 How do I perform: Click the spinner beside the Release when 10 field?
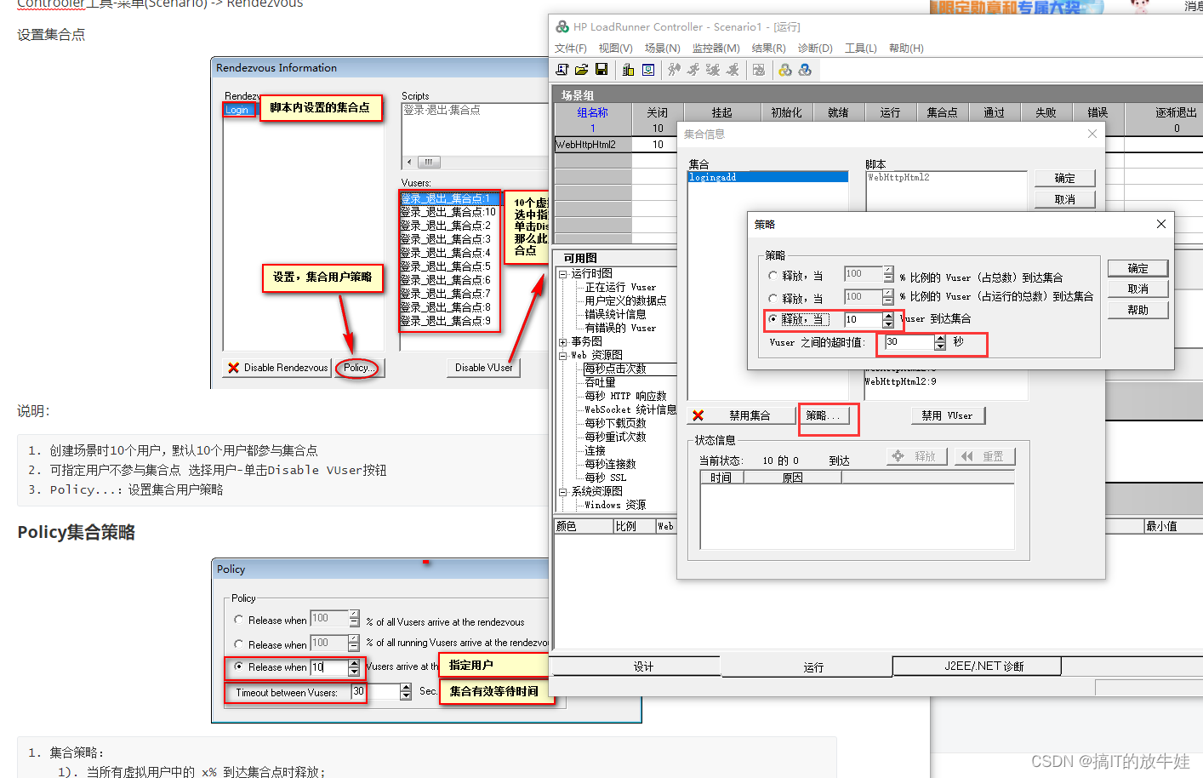click(x=354, y=667)
